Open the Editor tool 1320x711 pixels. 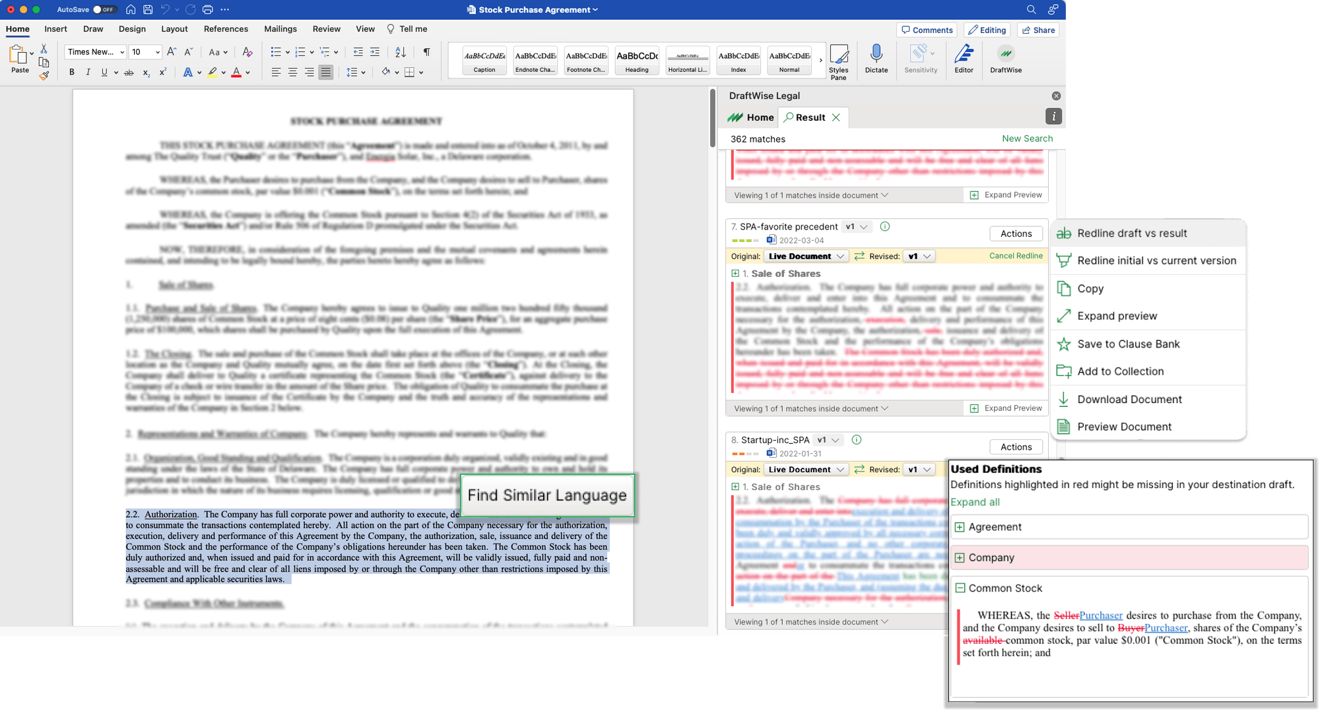pyautogui.click(x=964, y=59)
